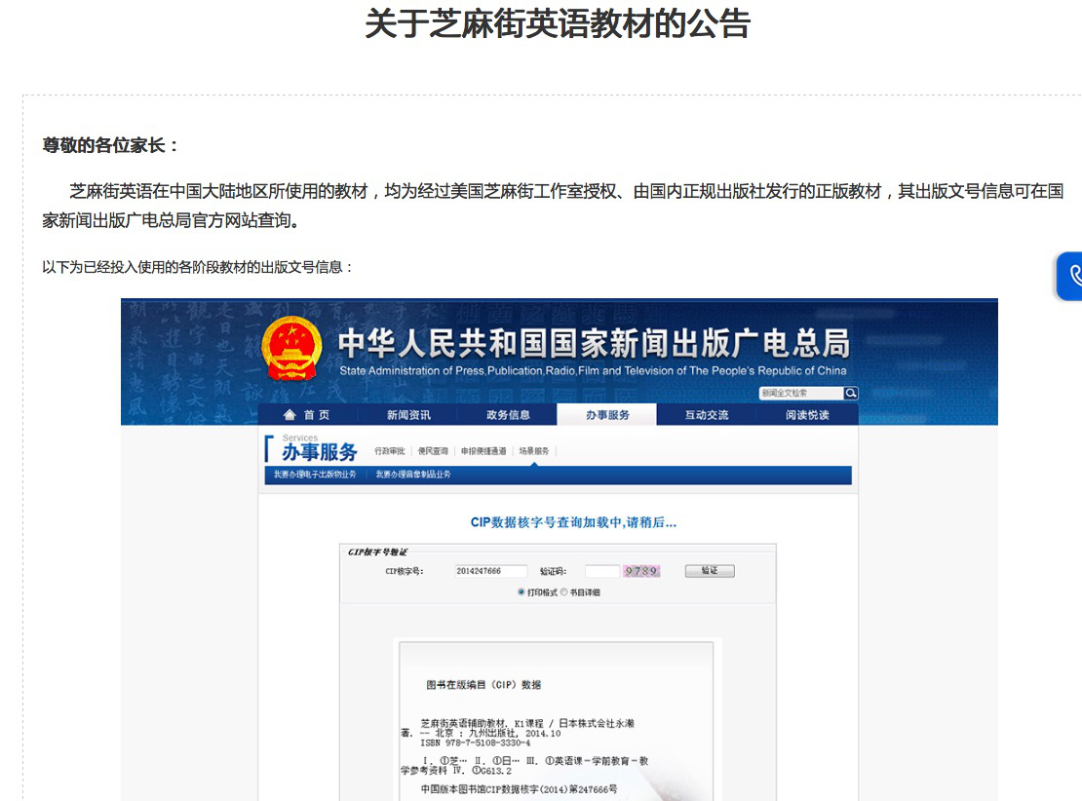Click the national emblem logo in the banner

[291, 349]
